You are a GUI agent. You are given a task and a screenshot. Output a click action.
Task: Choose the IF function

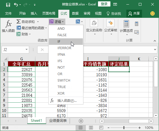click(66, 42)
